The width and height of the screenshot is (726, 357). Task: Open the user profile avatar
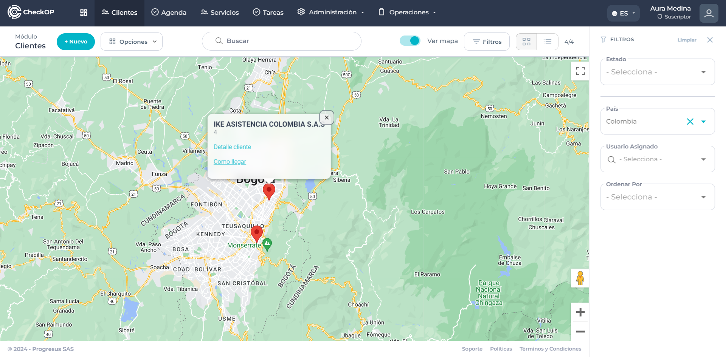[x=709, y=13]
